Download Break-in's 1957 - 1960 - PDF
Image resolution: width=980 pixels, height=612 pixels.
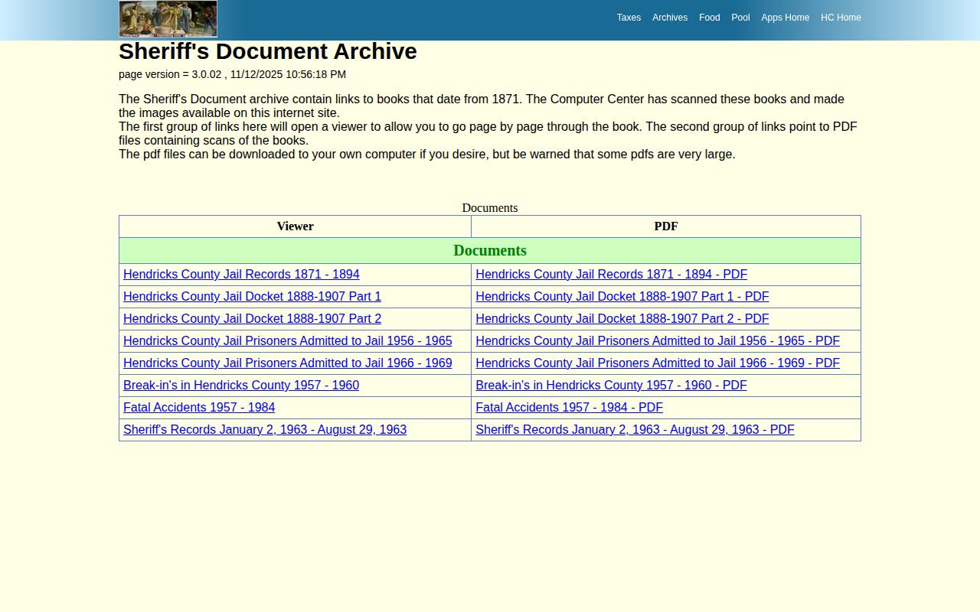tap(611, 385)
